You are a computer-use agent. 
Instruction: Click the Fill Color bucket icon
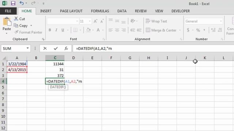tap(88, 30)
